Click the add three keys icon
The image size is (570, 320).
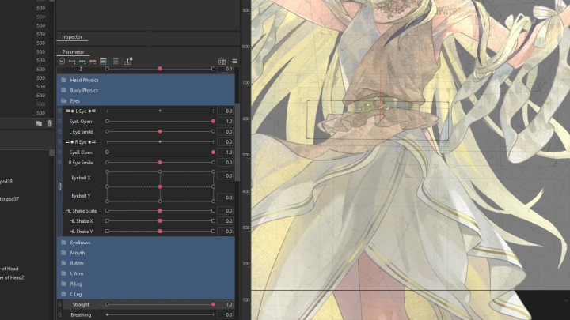point(82,61)
